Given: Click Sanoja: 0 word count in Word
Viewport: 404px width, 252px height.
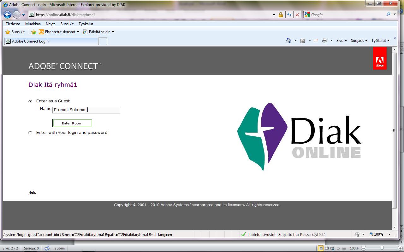Looking at the screenshot, I should [x=31, y=248].
